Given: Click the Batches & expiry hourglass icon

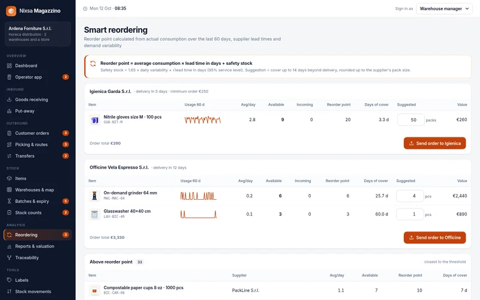Looking at the screenshot, I should pos(9,201).
